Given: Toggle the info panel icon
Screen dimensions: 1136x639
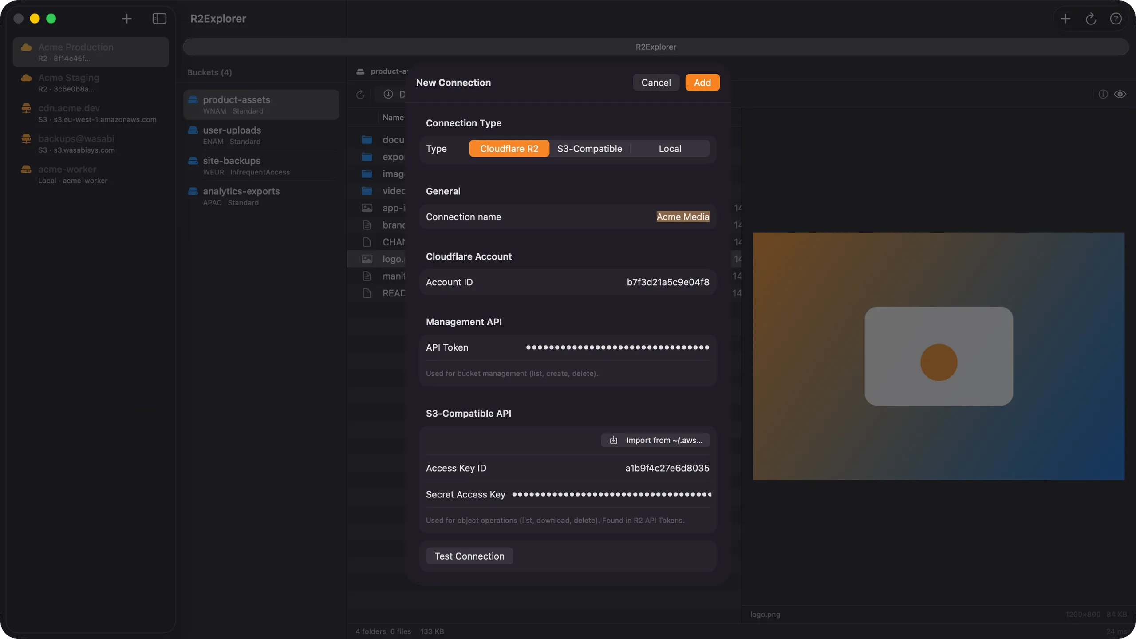Looking at the screenshot, I should 1103,94.
